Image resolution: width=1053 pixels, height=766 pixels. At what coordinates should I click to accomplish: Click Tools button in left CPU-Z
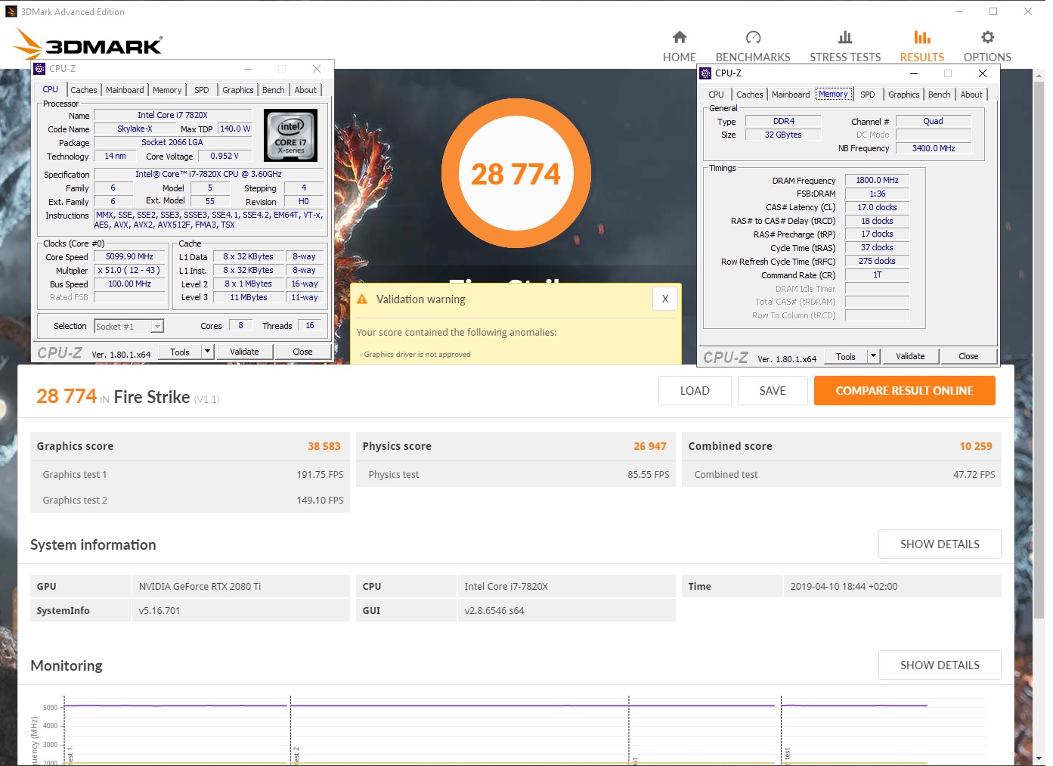coord(180,352)
